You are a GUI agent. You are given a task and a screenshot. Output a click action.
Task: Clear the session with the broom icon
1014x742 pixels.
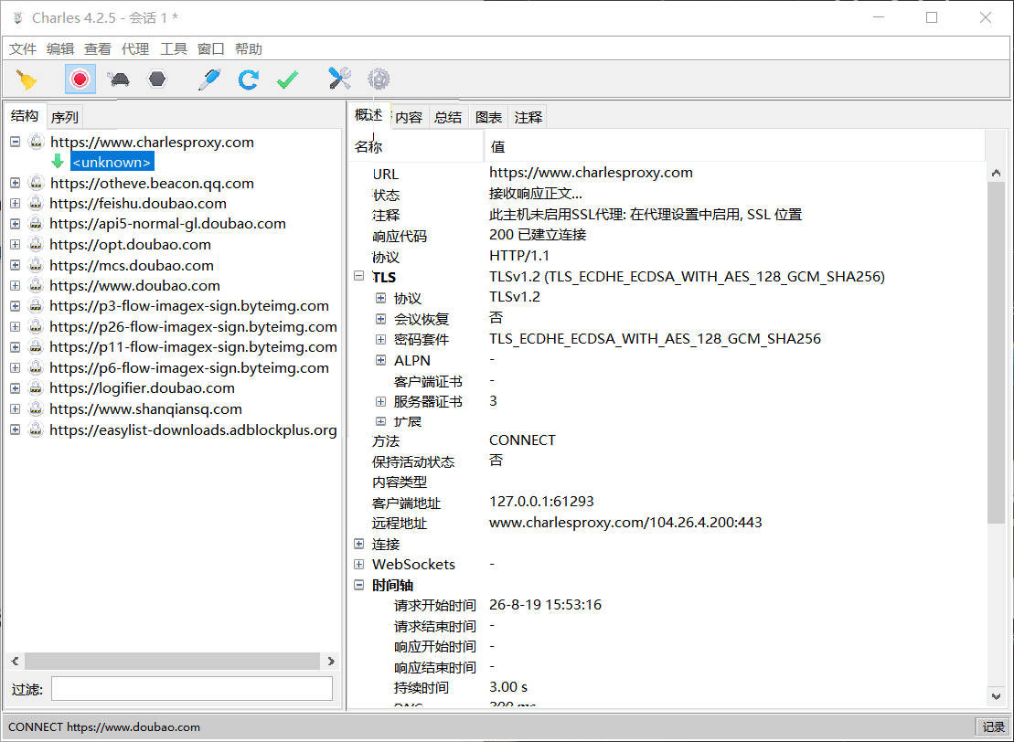(26, 79)
